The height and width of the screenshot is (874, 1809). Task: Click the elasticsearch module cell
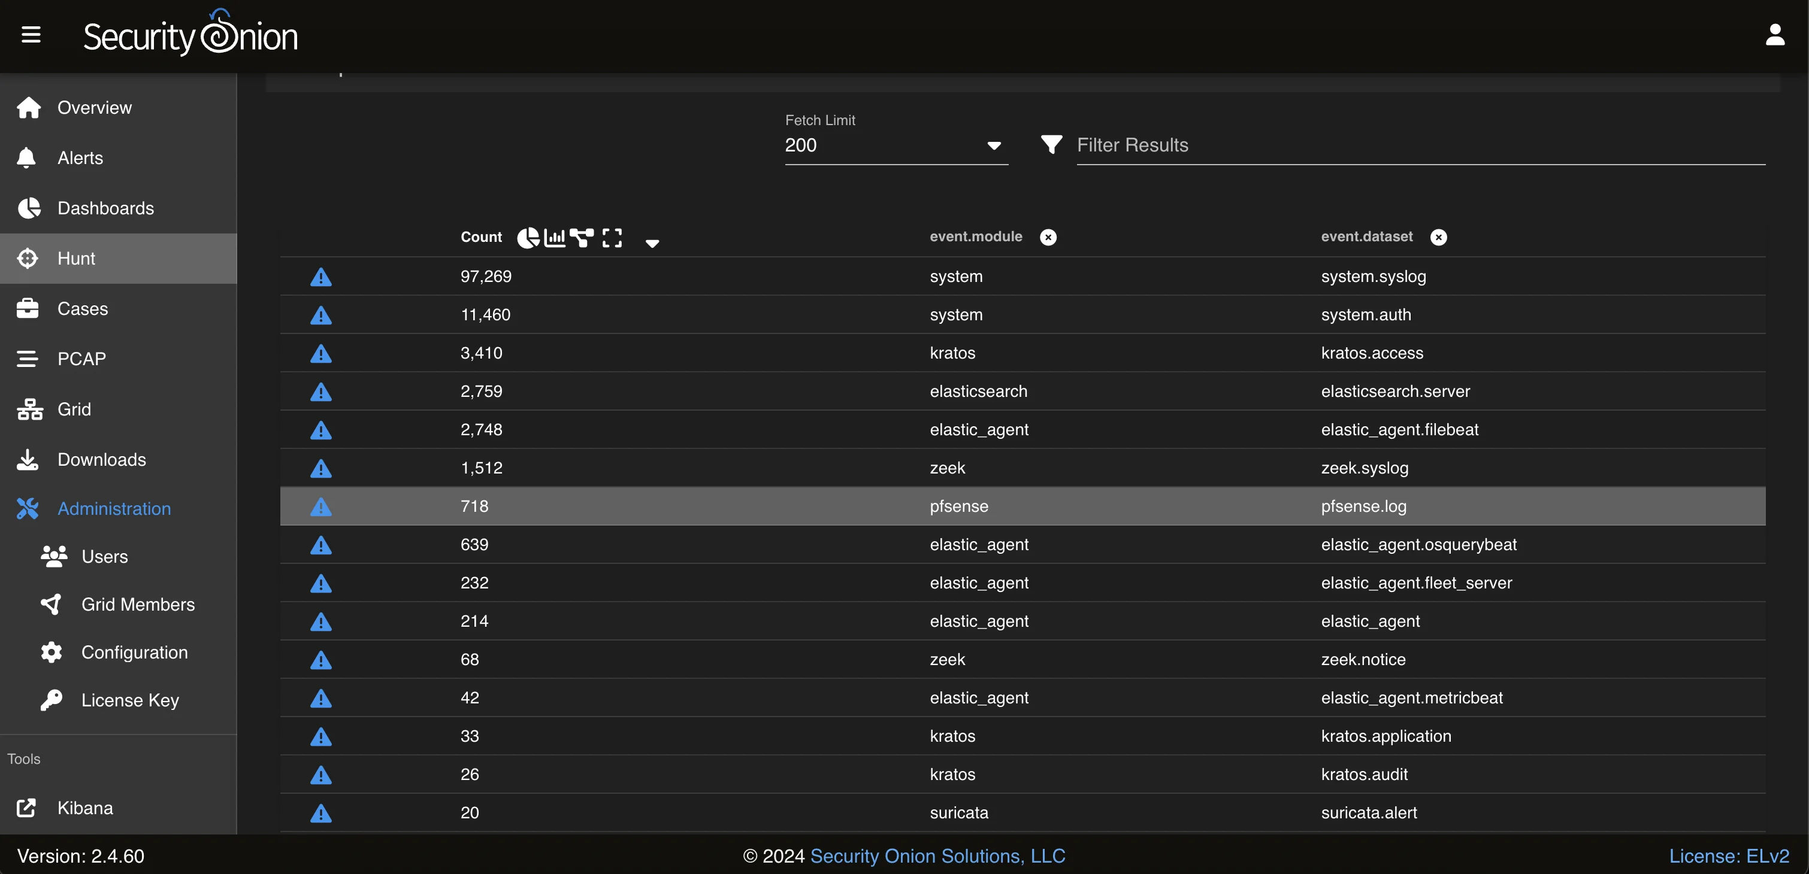pos(978,392)
